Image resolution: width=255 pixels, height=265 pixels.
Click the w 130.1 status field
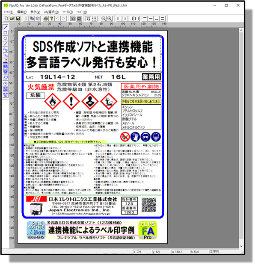(180, 251)
